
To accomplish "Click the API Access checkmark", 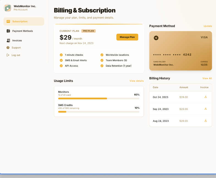I will [61, 66].
